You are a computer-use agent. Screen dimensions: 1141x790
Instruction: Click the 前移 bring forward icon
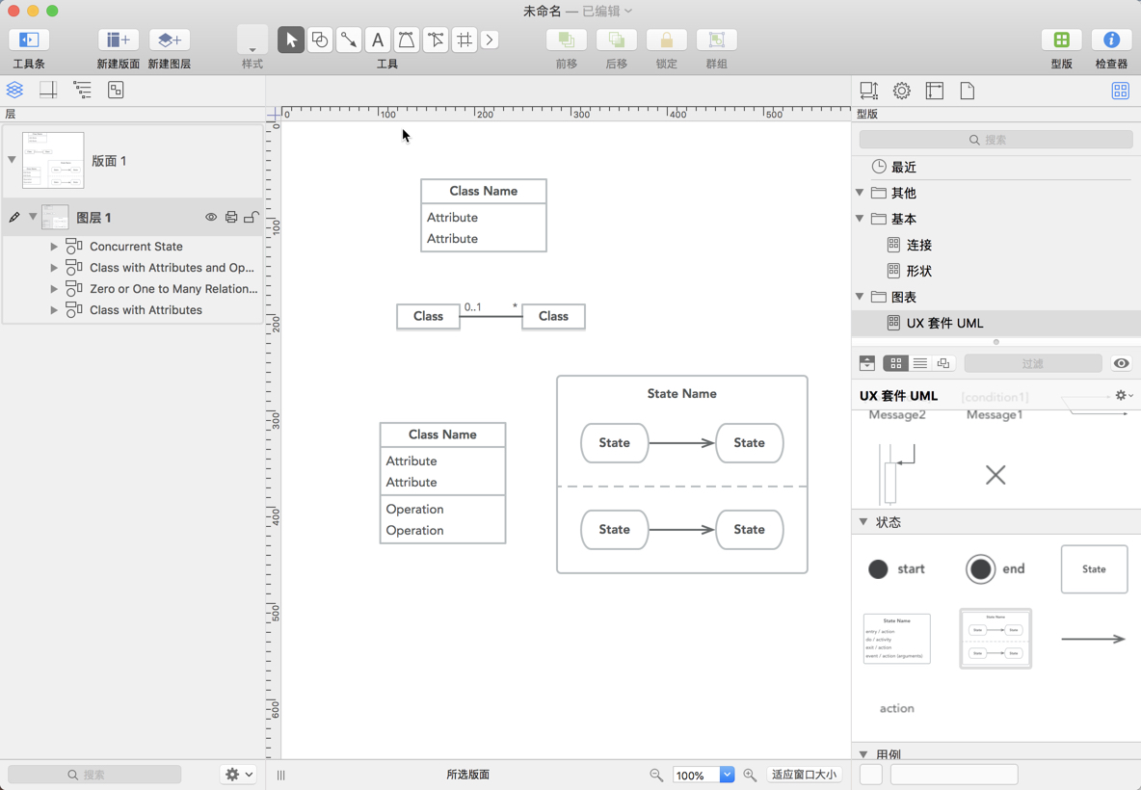(566, 39)
